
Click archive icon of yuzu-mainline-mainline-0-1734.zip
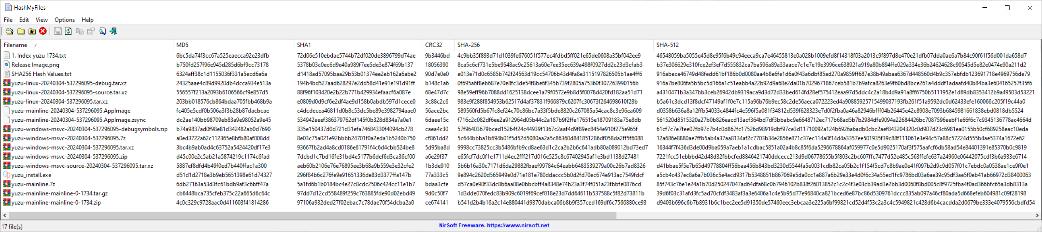(7, 203)
